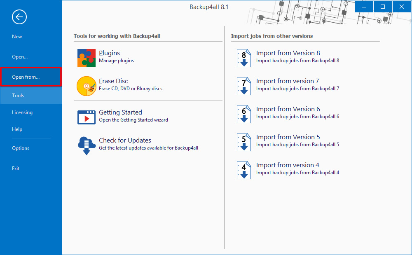Click Exit to close Backup4all
Image resolution: width=412 pixels, height=255 pixels.
click(x=16, y=168)
